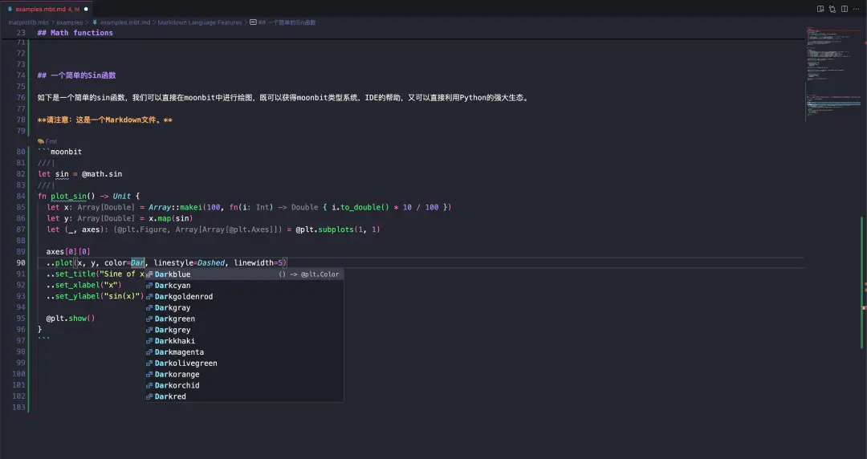Click line number 103 in gutter
This screenshot has height=459, width=867.
coord(18,407)
